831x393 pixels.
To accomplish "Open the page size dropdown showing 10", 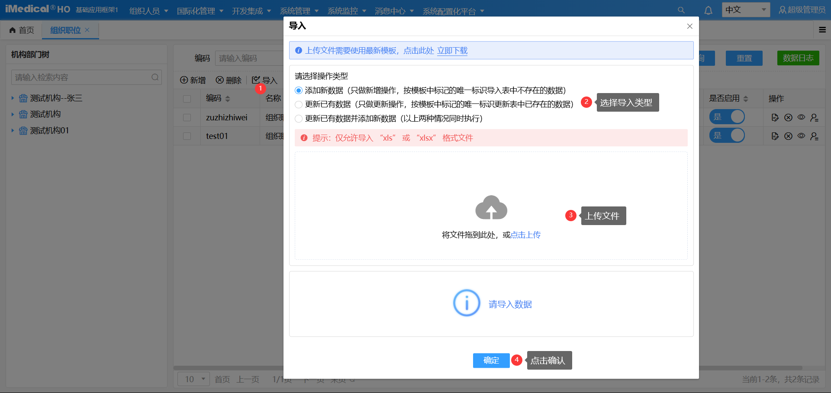I will [193, 379].
